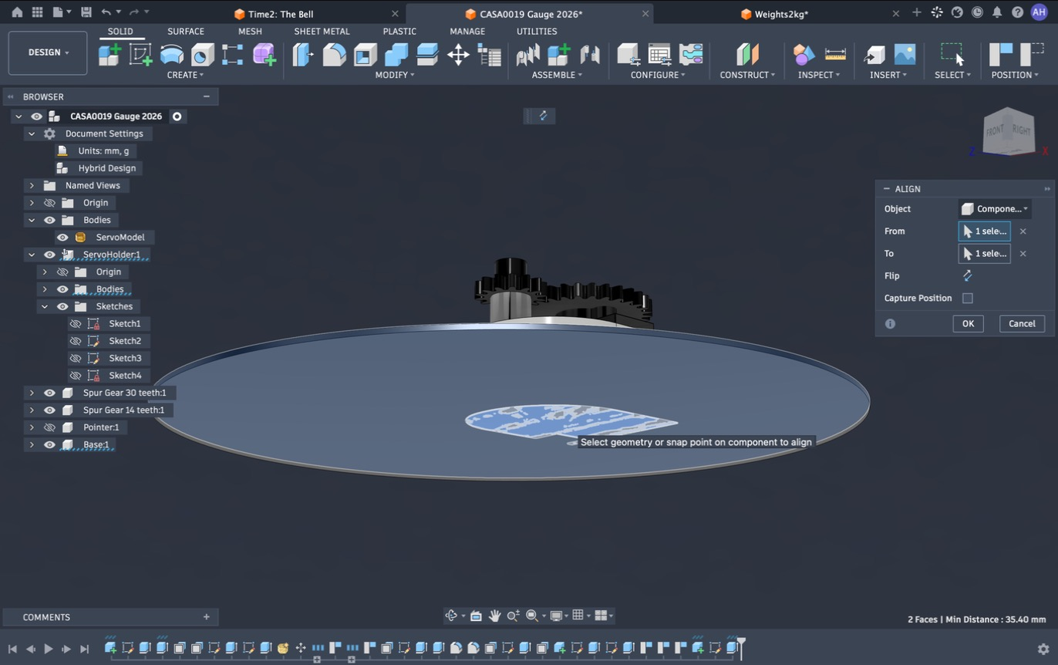Select the Move/Copy tool
This screenshot has width=1058, height=665.
coord(458,54)
